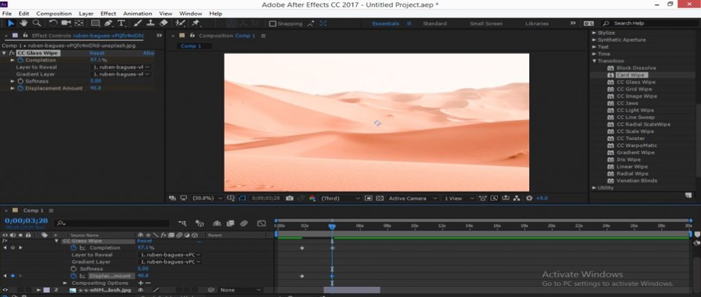
Task: Select the Linear Wipe effect preset
Action: [632, 167]
